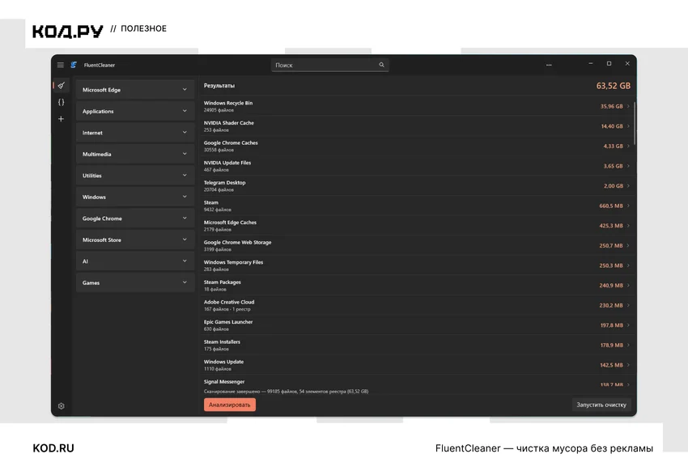688x471 pixels.
Task: Click the Сканирование завершено status text
Action: pos(286,391)
